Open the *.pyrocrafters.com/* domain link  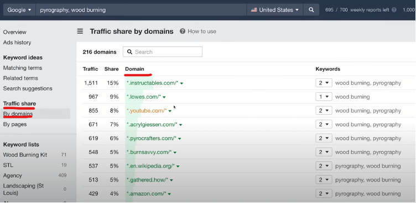(151, 138)
